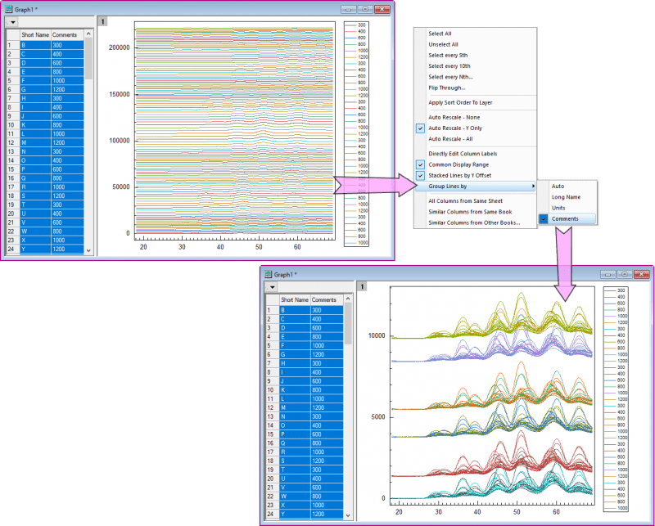The image size is (655, 526).
Task: Click the legend box in bottom graph
Action: coord(616,399)
